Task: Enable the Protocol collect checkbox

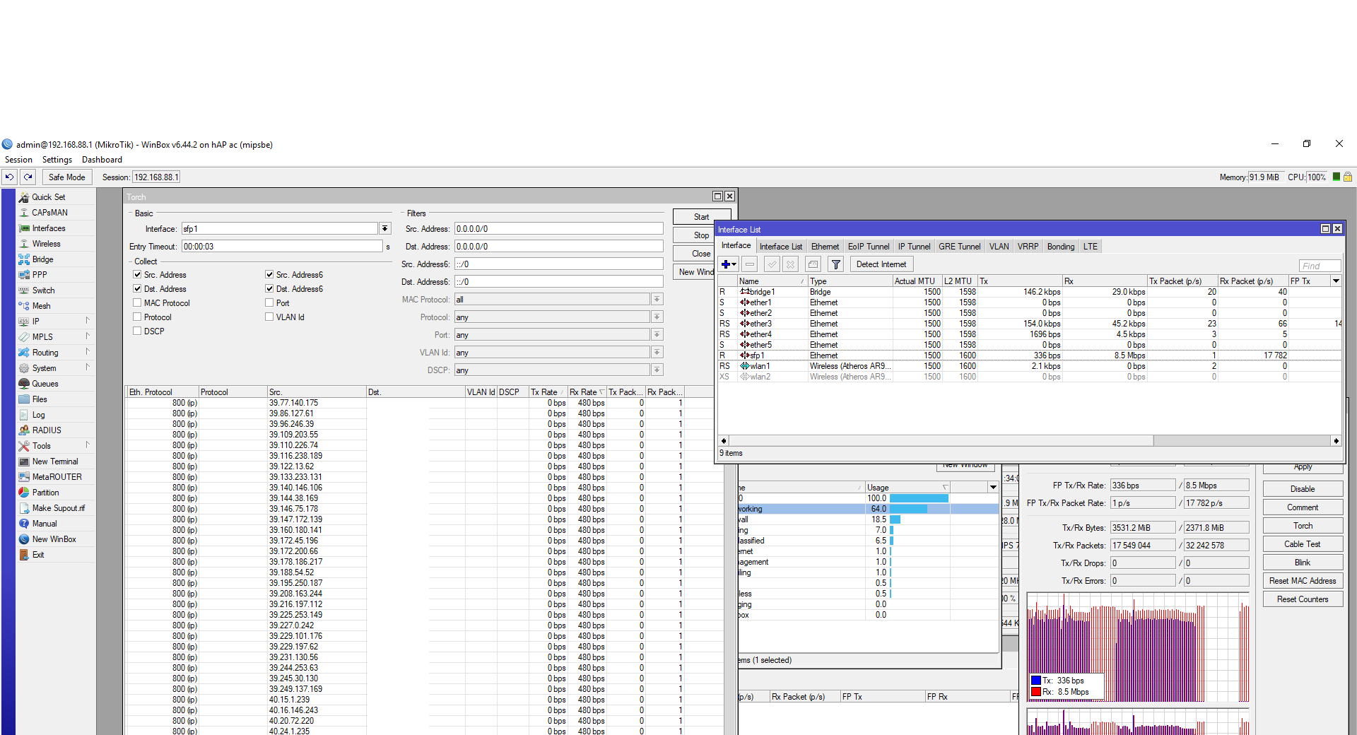Action: click(137, 317)
